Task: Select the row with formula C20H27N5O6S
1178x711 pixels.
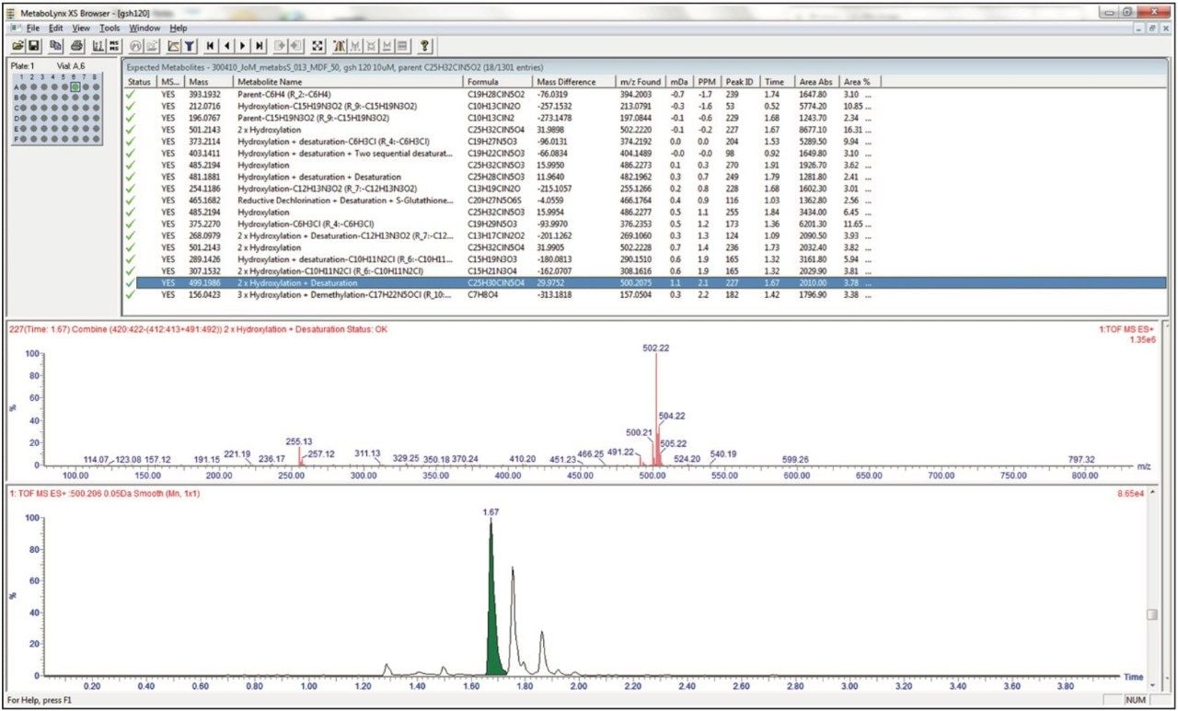Action: 644,200
